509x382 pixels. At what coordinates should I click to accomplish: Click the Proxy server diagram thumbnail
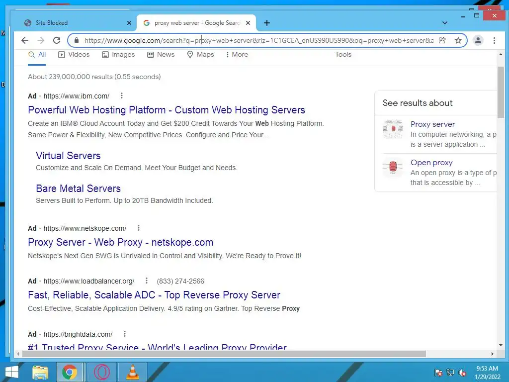click(393, 129)
